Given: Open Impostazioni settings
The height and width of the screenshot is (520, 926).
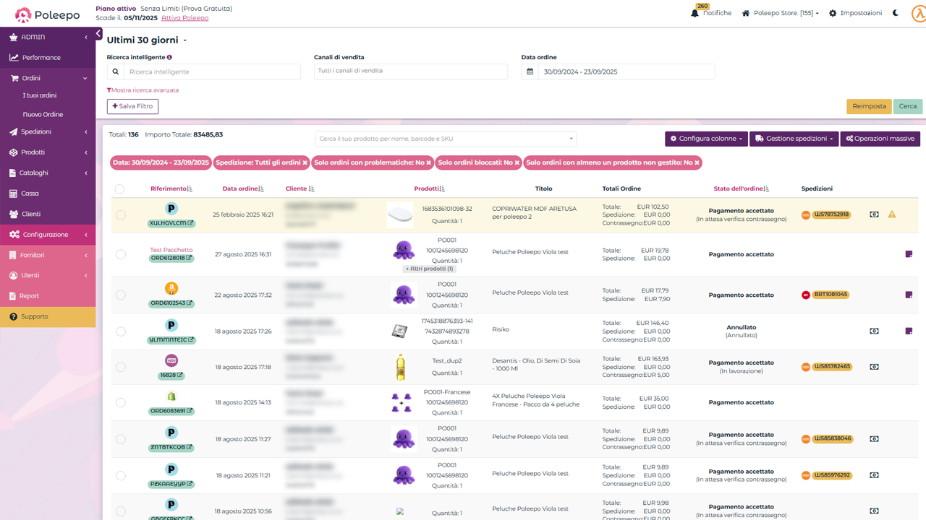Looking at the screenshot, I should point(856,13).
